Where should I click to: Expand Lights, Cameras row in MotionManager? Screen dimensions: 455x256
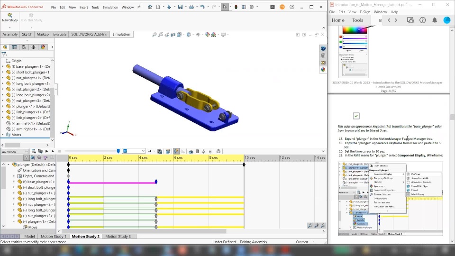click(x=14, y=176)
